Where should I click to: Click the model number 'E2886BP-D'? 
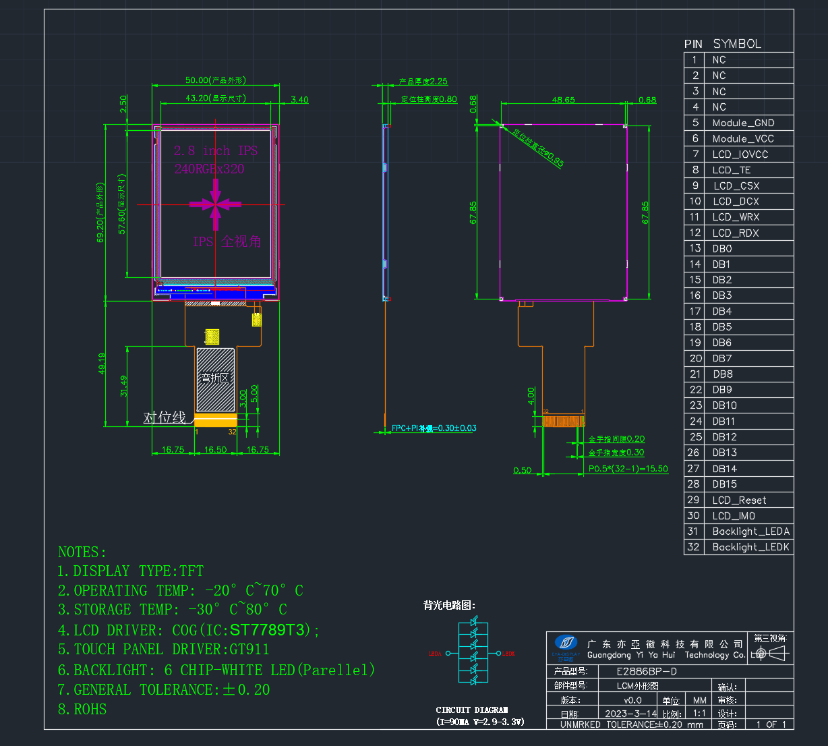point(647,672)
